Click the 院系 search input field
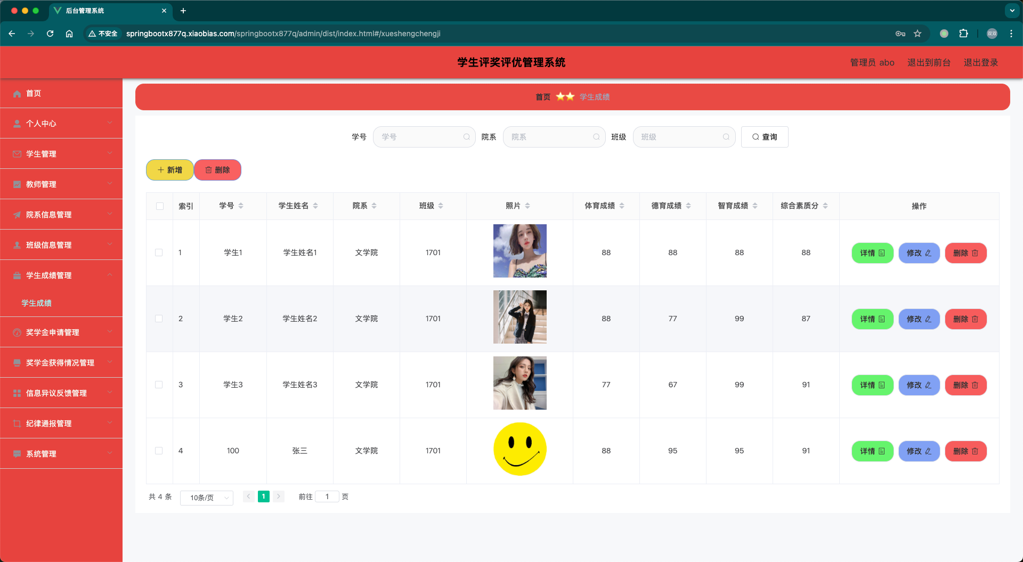1023x562 pixels. [554, 137]
